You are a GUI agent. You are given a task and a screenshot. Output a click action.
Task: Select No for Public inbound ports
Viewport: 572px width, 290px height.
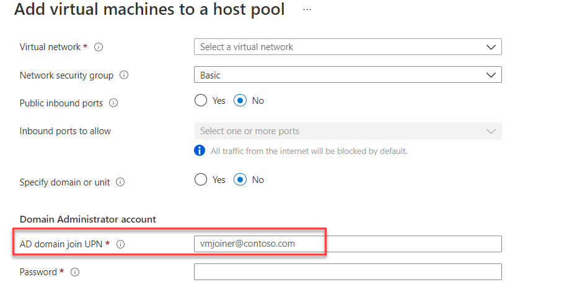[240, 100]
